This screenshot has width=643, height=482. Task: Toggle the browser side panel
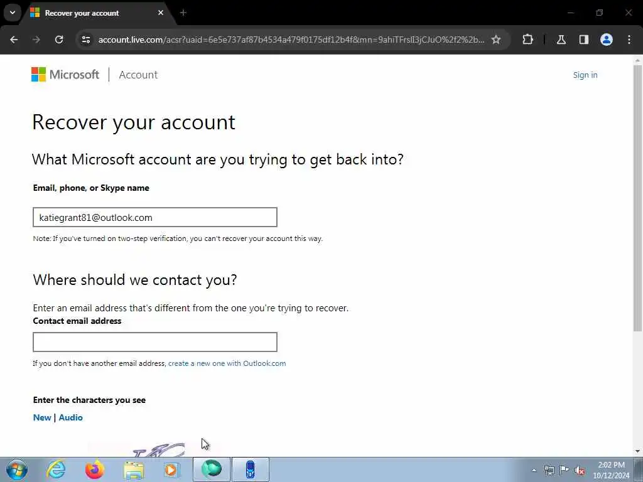[x=583, y=40]
